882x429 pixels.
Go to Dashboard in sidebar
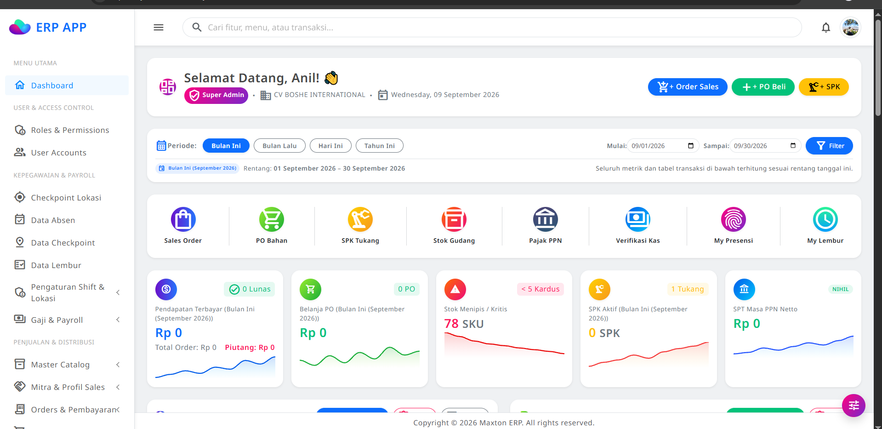tap(67, 86)
